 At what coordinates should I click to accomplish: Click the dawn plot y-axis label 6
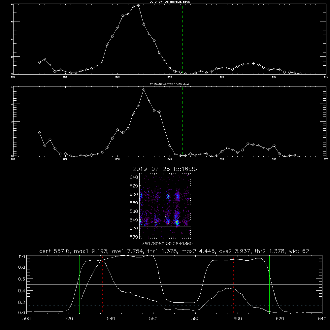[x=12, y=21]
